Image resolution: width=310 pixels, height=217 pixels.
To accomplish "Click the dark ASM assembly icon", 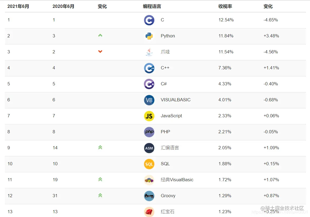I will point(149,148).
